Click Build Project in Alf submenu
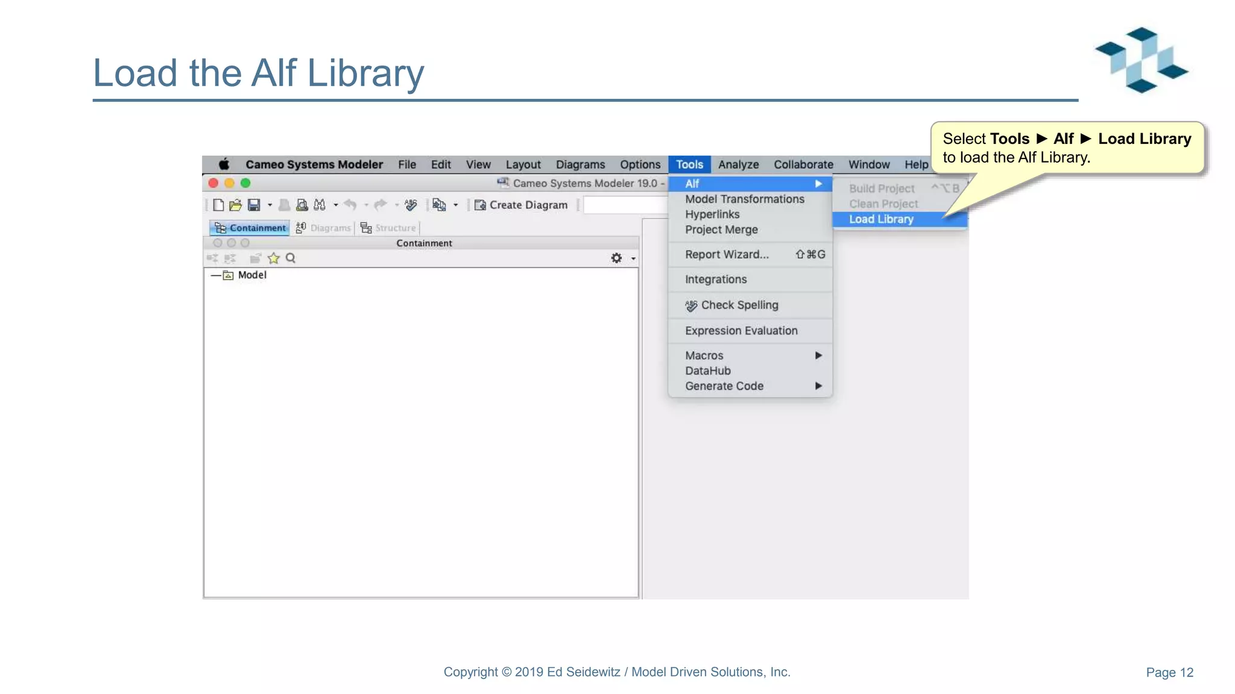This screenshot has width=1235, height=694. [900, 189]
